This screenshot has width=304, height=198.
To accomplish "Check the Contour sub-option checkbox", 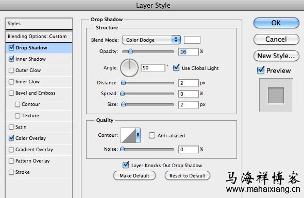I will coord(18,104).
